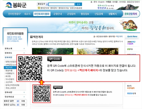
Task: Click the right autumn valley photo
Action: tap(98, 51)
